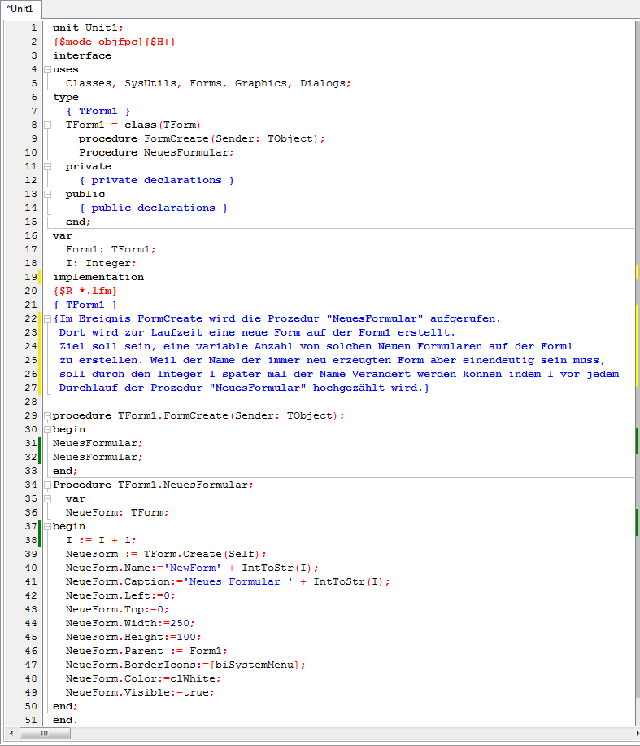Click the horizontal scrollbar thumb
640x746 pixels.
coord(45,733)
